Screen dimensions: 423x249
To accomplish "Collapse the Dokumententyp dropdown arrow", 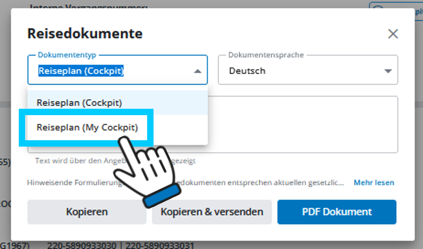I will pos(198,71).
